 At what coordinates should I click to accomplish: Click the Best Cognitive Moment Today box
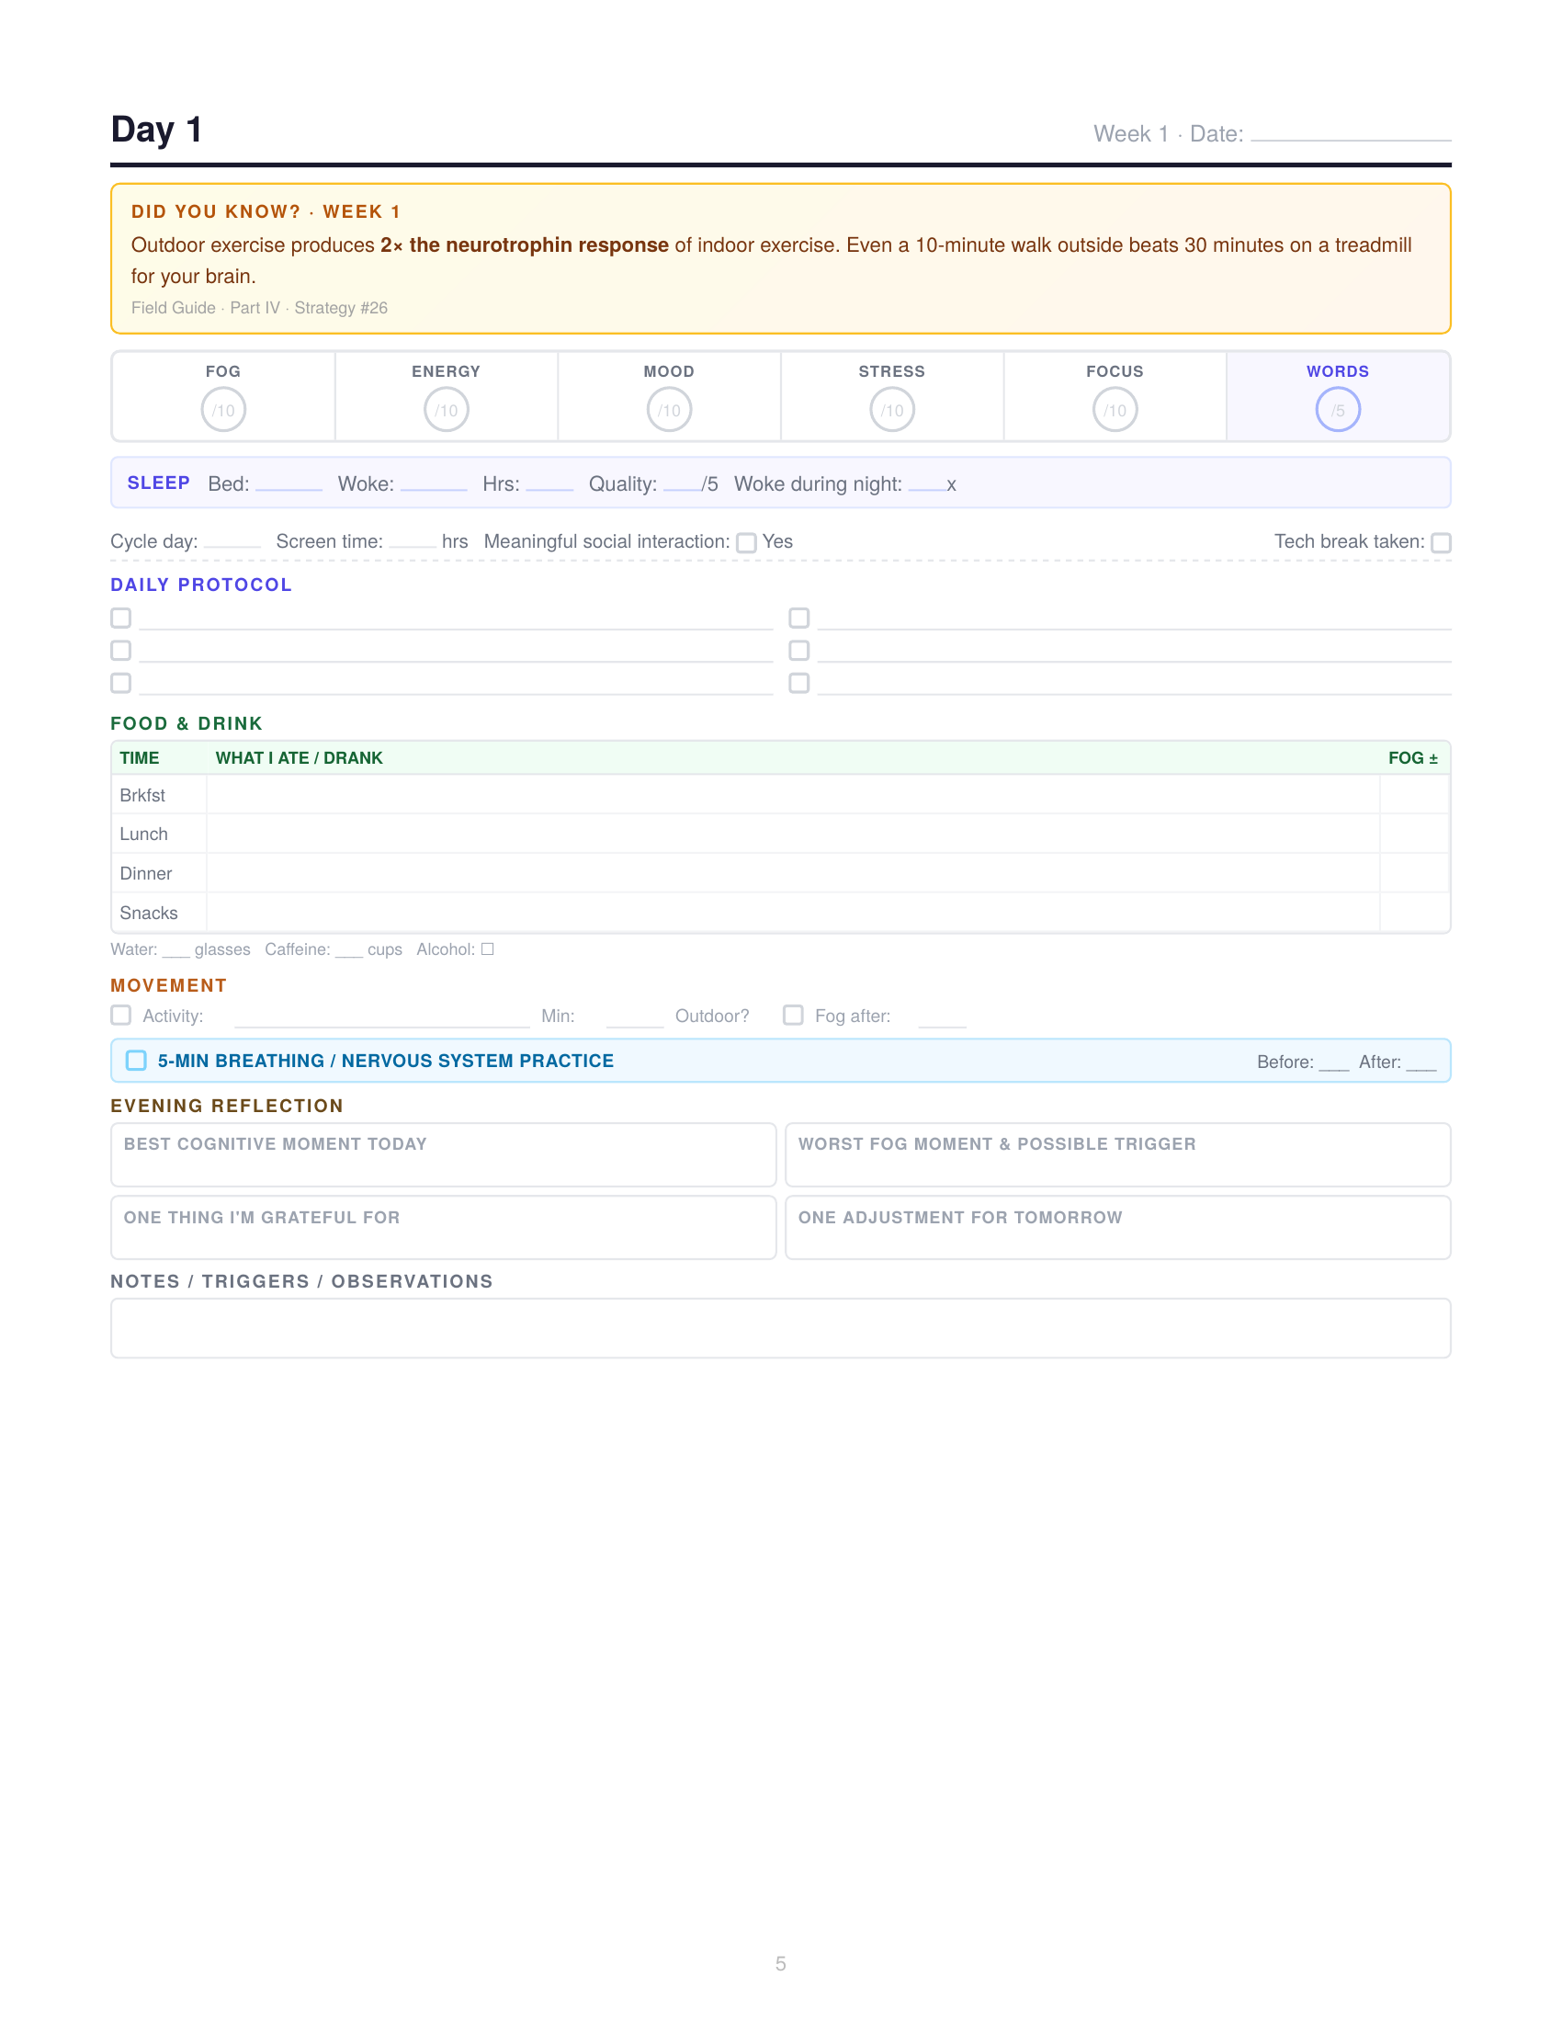[443, 1155]
